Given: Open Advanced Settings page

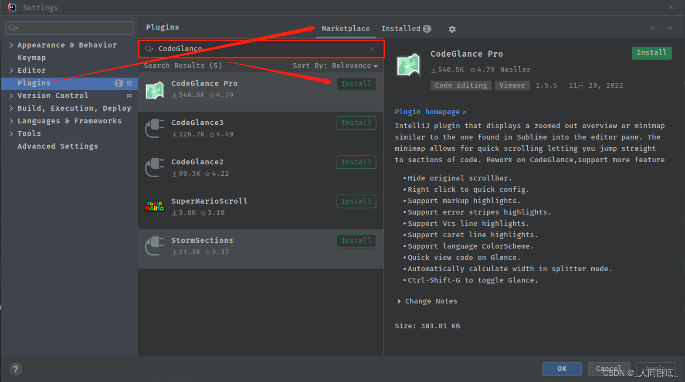Looking at the screenshot, I should pyautogui.click(x=58, y=146).
